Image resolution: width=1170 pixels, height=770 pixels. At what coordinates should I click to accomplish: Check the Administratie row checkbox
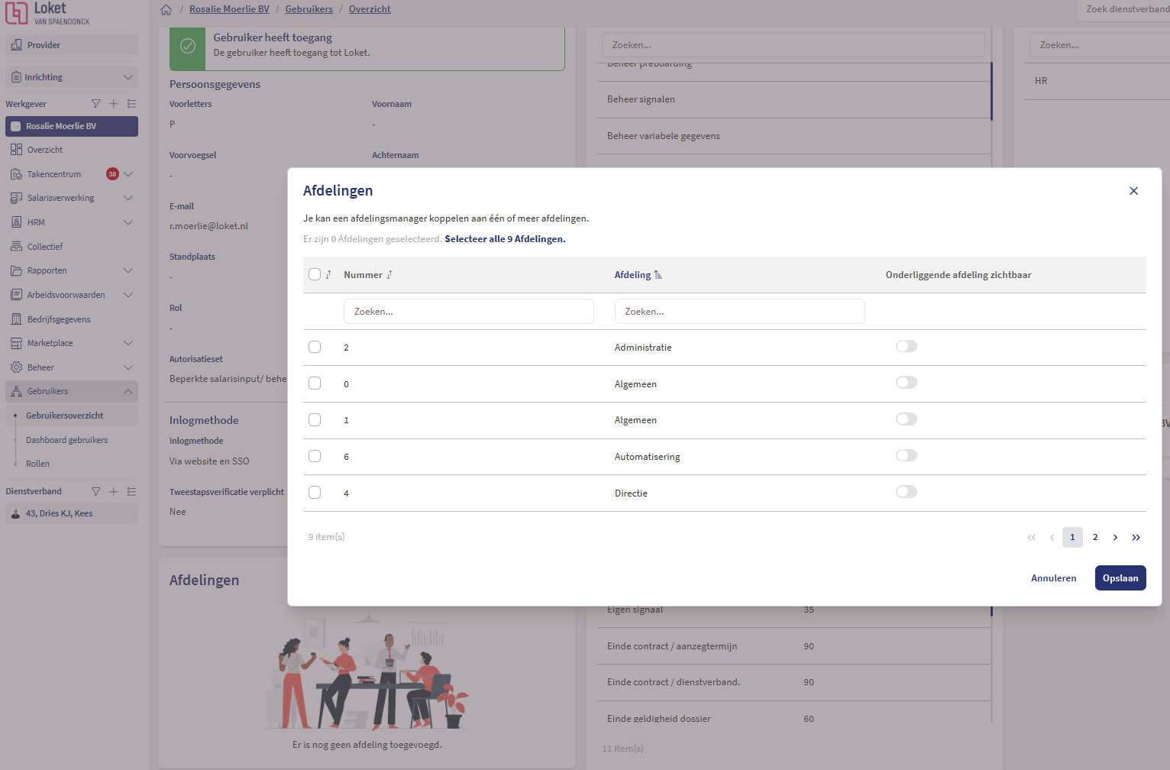tap(315, 347)
